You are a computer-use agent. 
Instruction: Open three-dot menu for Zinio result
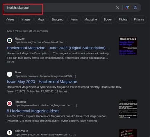[76, 76]
